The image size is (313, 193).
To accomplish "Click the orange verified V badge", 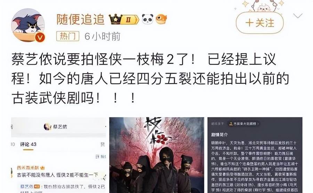I will 40,37.
